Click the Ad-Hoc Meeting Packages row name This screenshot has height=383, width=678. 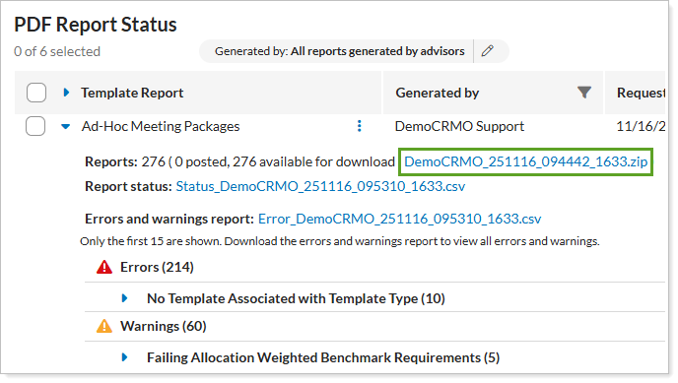click(x=161, y=126)
